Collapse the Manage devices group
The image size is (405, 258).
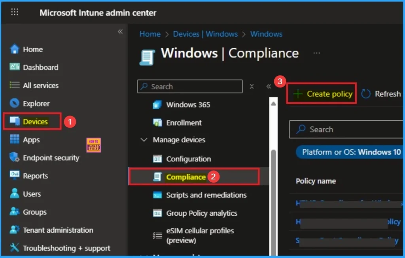pyautogui.click(x=144, y=140)
